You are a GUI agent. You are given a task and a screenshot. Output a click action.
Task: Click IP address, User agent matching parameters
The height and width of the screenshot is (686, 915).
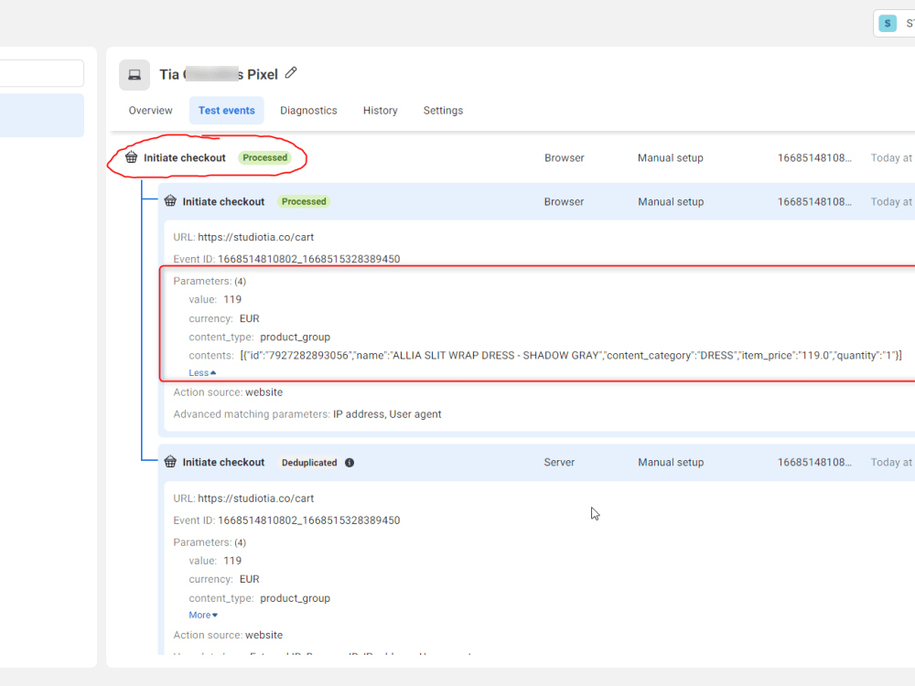387,414
